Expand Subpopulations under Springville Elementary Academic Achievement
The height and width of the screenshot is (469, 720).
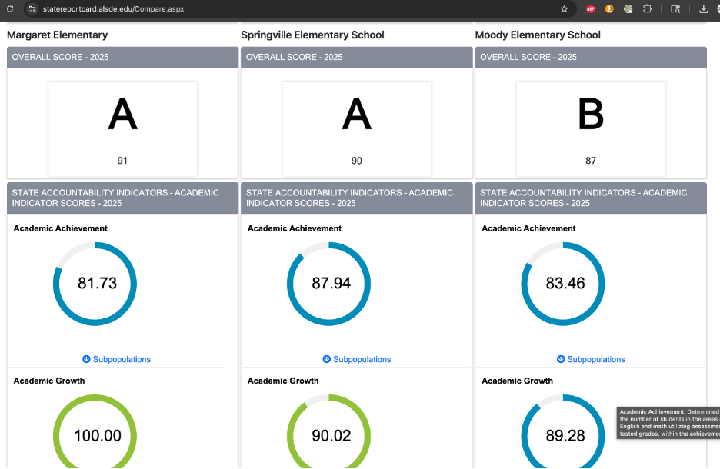(356, 359)
